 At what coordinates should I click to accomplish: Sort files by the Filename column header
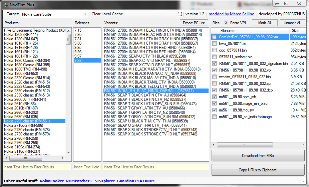tap(254, 31)
